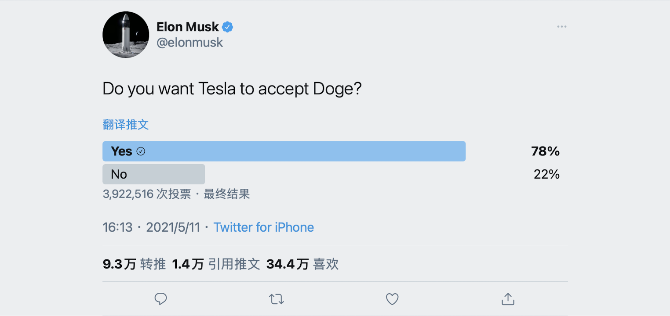Click the verified badge next to Elon Musk
Screen dimensions: 670x316
click(227, 26)
